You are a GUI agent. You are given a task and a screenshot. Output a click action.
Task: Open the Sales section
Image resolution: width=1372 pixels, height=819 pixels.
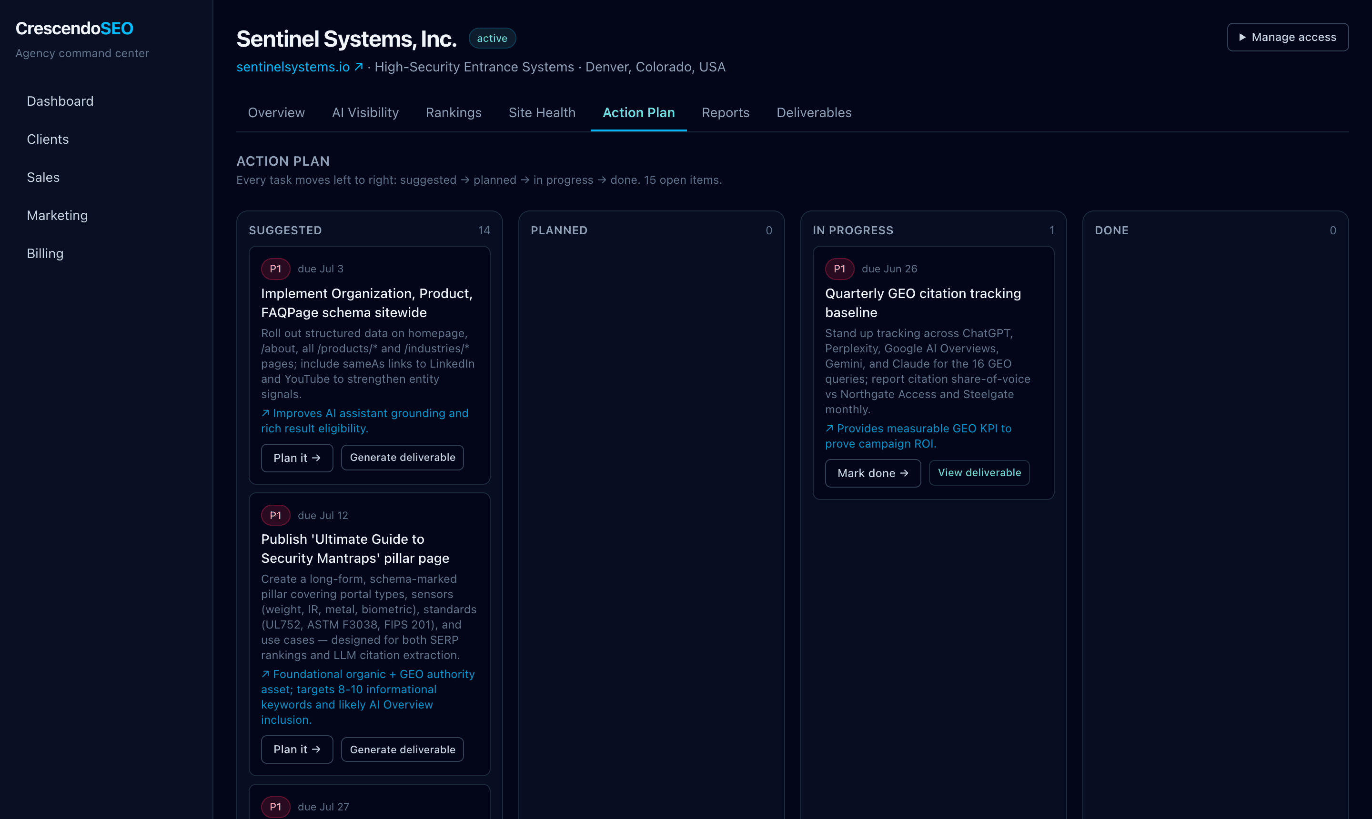(43, 177)
